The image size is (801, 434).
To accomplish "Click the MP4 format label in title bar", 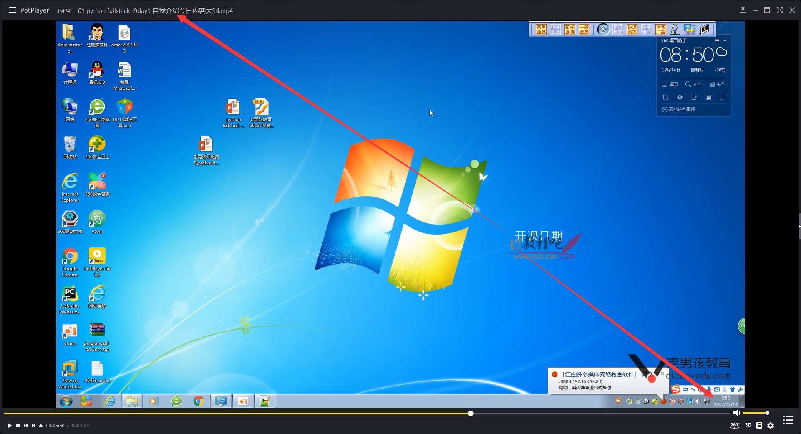I will (65, 11).
